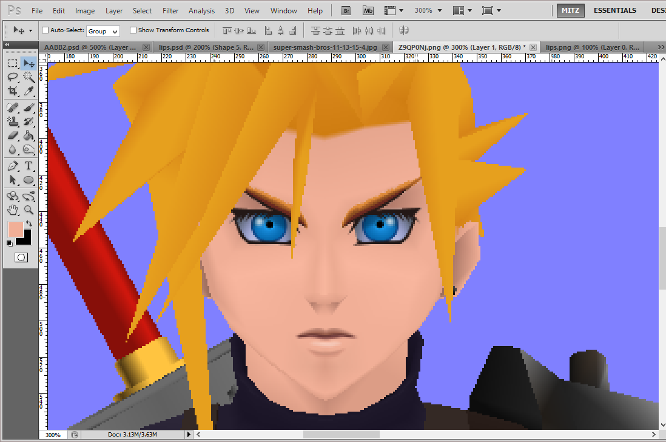
Task: Open the File menu
Action: click(37, 11)
